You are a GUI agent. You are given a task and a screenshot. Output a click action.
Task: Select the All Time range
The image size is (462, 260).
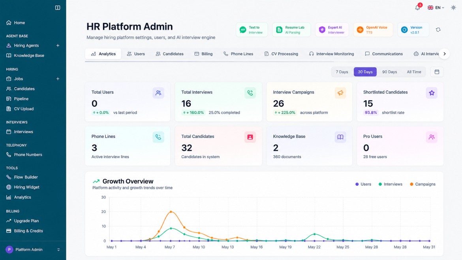tap(414, 72)
